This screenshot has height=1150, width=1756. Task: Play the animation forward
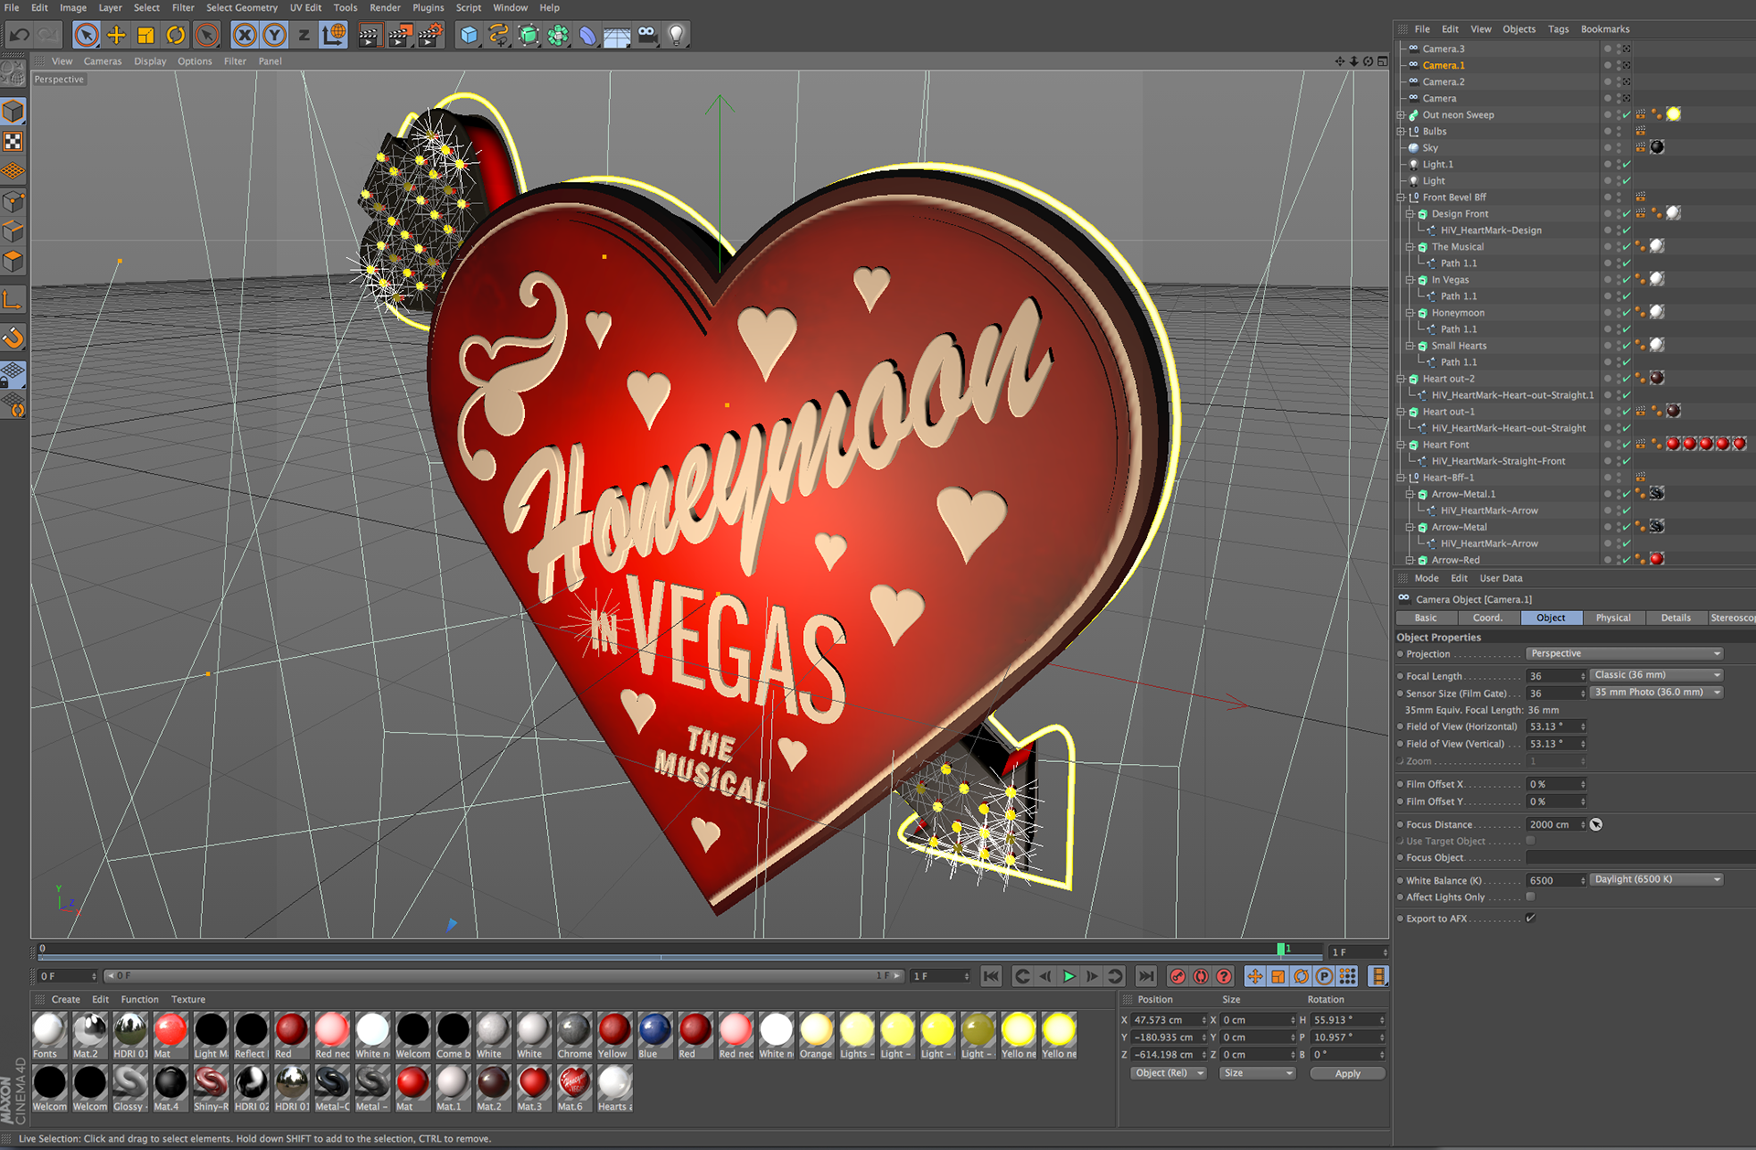coord(1069,976)
